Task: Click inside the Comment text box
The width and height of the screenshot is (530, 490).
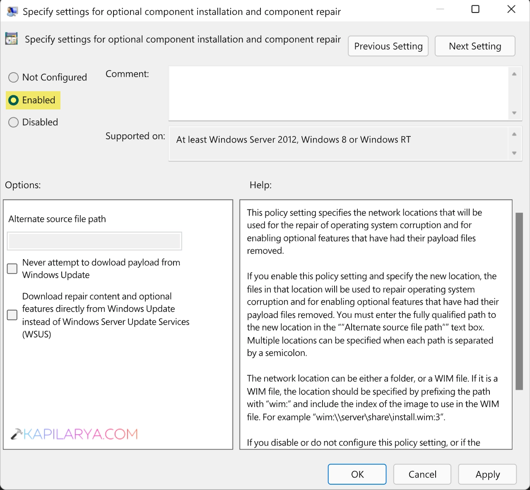Action: click(x=338, y=93)
